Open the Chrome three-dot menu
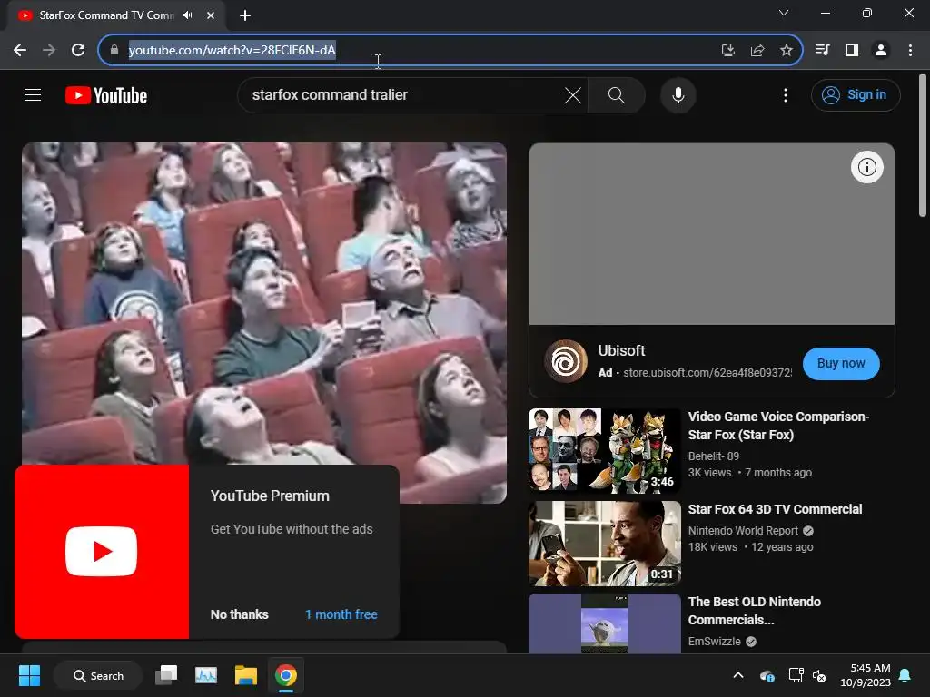This screenshot has height=697, width=930. pos(910,50)
